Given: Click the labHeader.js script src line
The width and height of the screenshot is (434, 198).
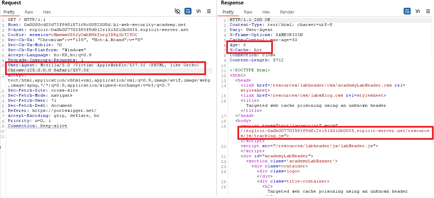Looking at the screenshot, I should (x=309, y=146).
